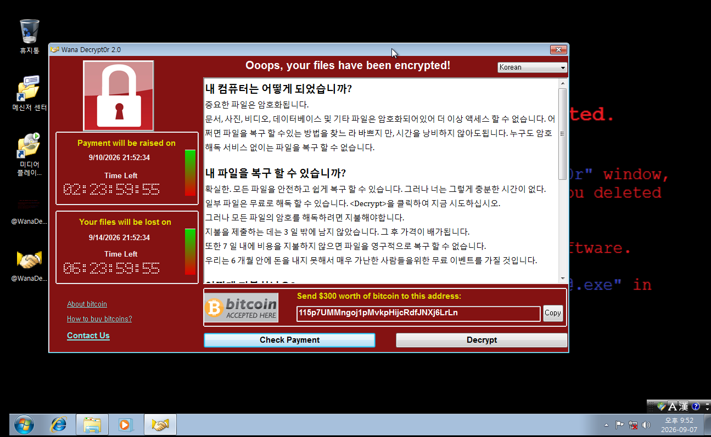Click the message scrollbar up arrow
This screenshot has width=711, height=437.
(x=562, y=83)
